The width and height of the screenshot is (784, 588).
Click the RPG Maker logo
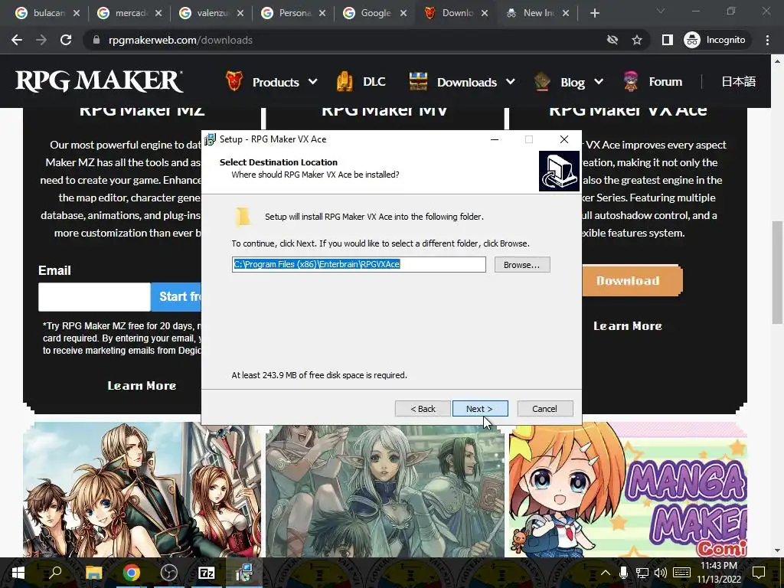click(x=99, y=81)
